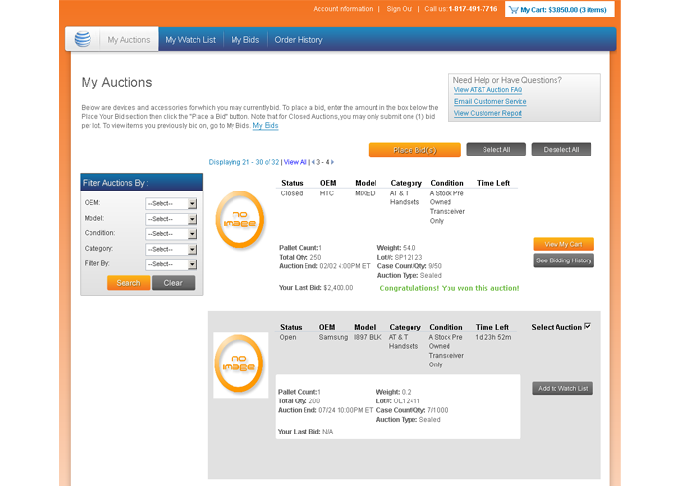Screen dimensions: 681x486
Task: Go to previous page arrow in pagination
Action: [313, 162]
